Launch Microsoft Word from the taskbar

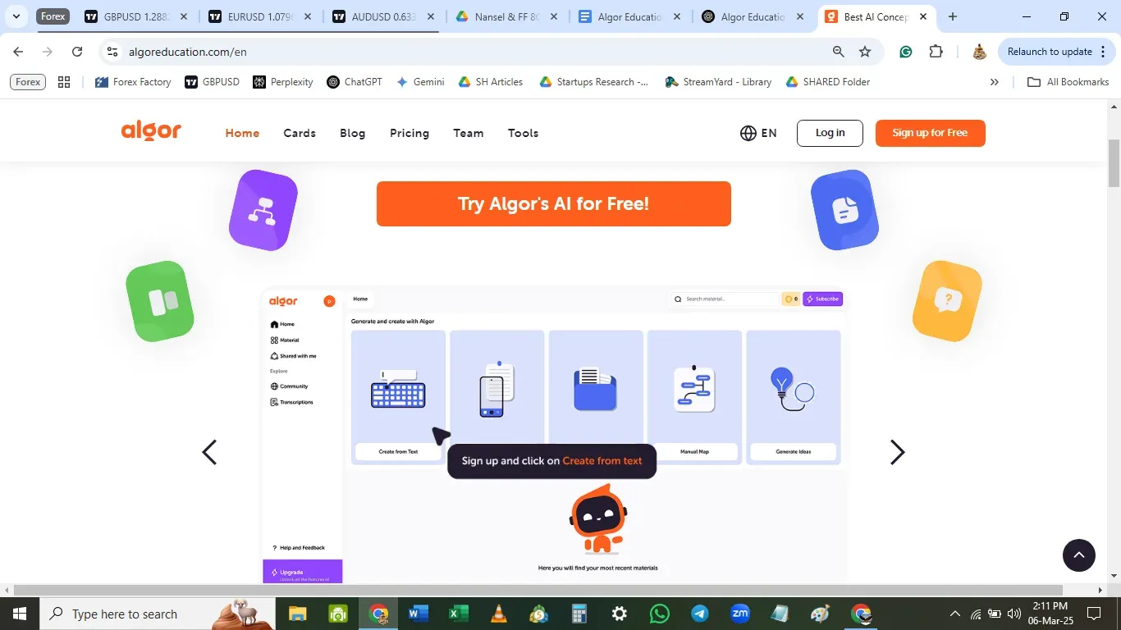pyautogui.click(x=418, y=614)
